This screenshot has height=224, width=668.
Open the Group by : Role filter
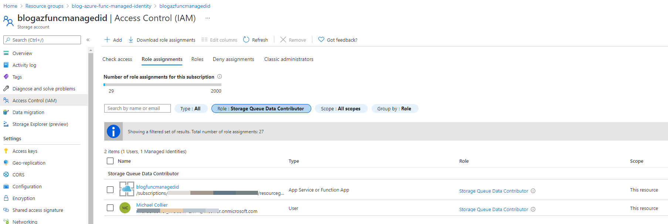[394, 108]
